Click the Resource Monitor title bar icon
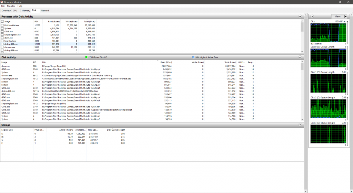 (x=2, y=2)
